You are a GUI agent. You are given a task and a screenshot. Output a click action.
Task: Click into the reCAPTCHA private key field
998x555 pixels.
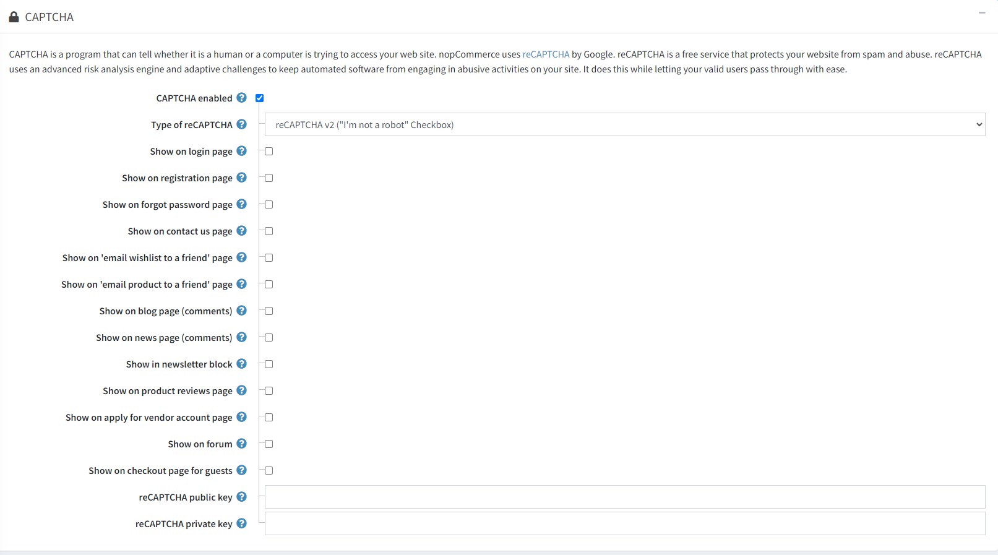(x=624, y=523)
